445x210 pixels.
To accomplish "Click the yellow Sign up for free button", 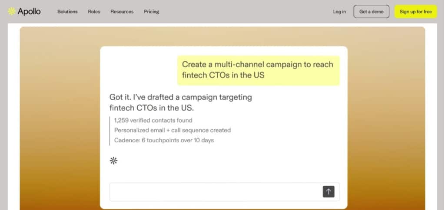I will point(415,12).
